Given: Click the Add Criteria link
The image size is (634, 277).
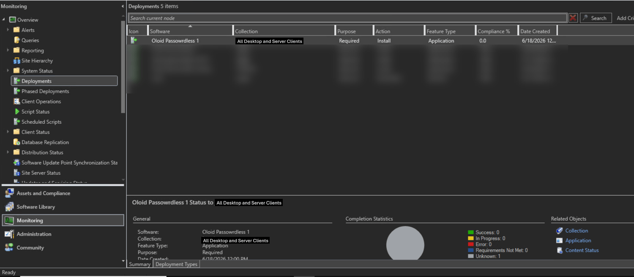Looking at the screenshot, I should [625, 18].
